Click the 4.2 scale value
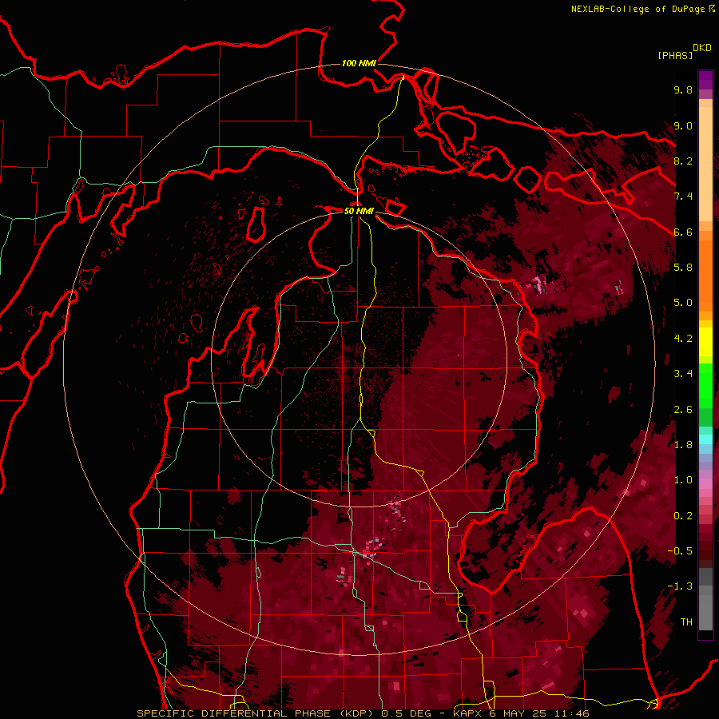This screenshot has height=719, width=719. [x=683, y=339]
